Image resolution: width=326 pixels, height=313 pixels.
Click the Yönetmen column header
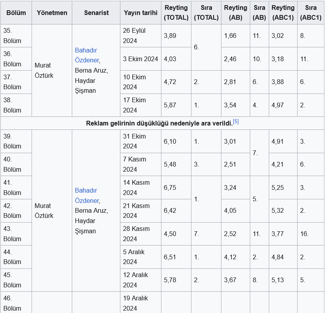click(52, 13)
